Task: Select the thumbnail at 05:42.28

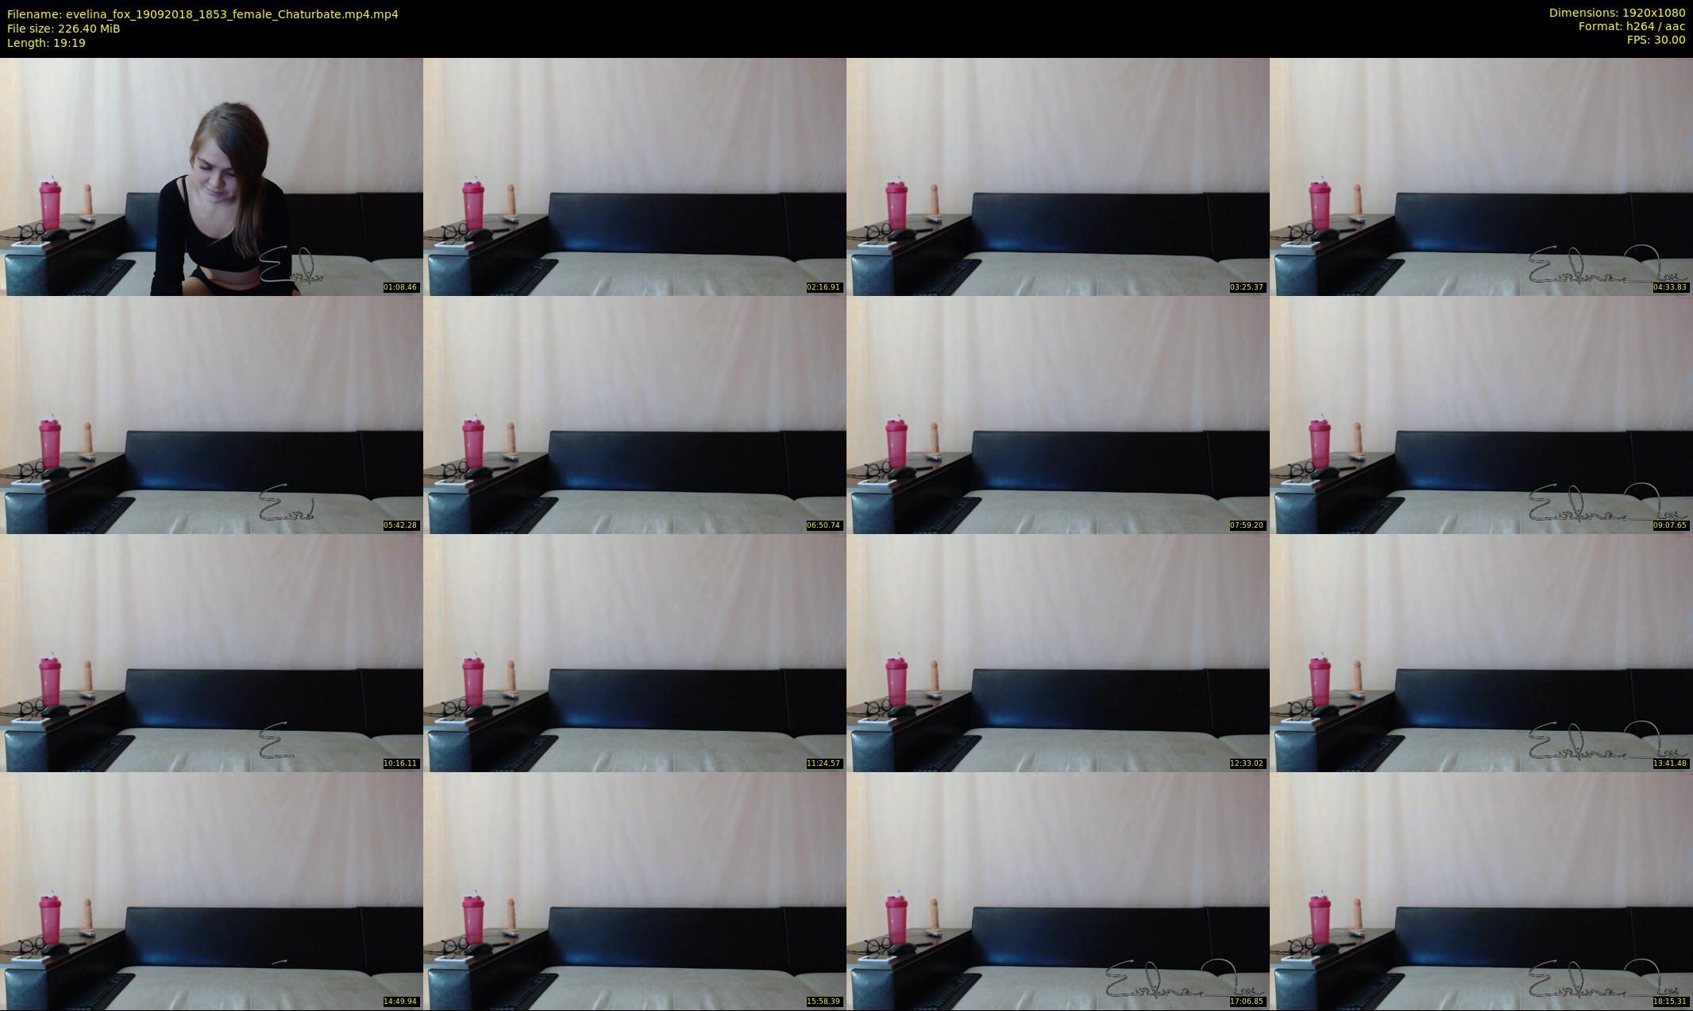Action: pos(211,414)
